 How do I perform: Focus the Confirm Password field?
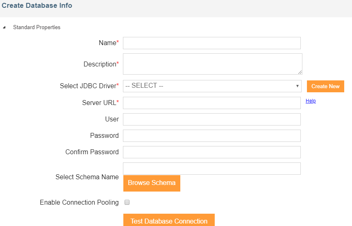211,152
